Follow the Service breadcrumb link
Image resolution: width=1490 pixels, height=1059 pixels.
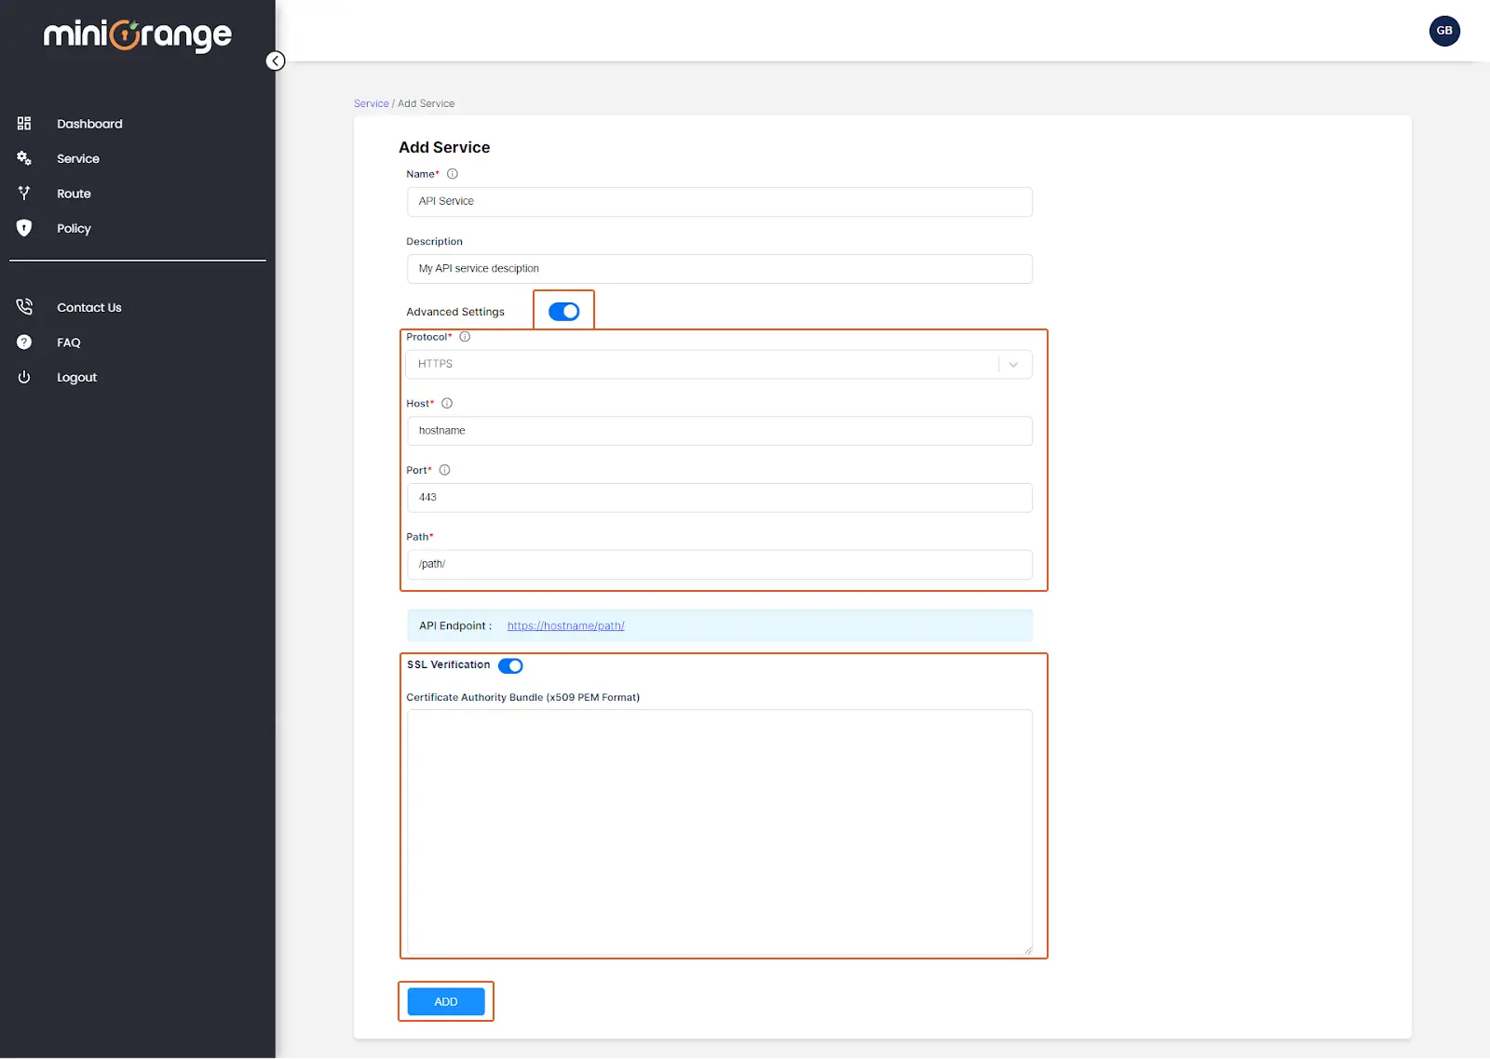371,103
